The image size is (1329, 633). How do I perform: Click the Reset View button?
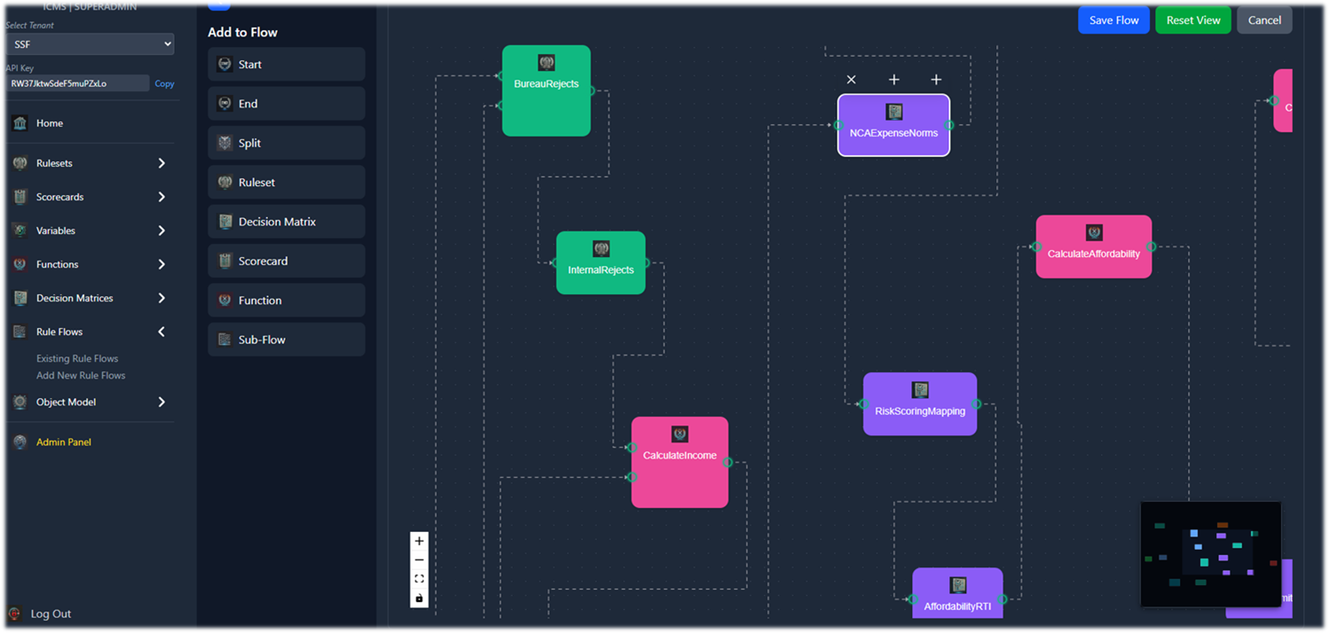[x=1192, y=20]
